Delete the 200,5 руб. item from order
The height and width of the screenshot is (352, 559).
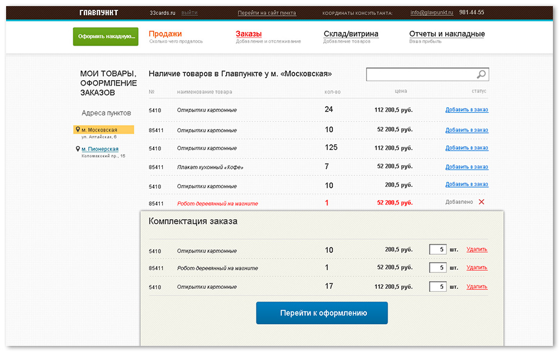point(476,249)
